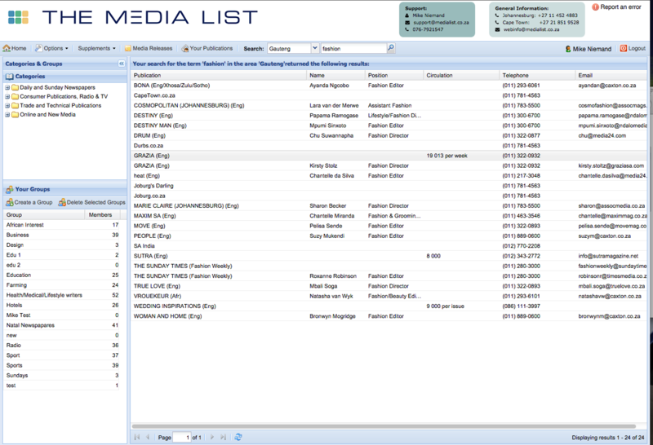Select WOMAN AND HOME (Eng) row
This screenshot has height=445, width=653.
(389, 316)
